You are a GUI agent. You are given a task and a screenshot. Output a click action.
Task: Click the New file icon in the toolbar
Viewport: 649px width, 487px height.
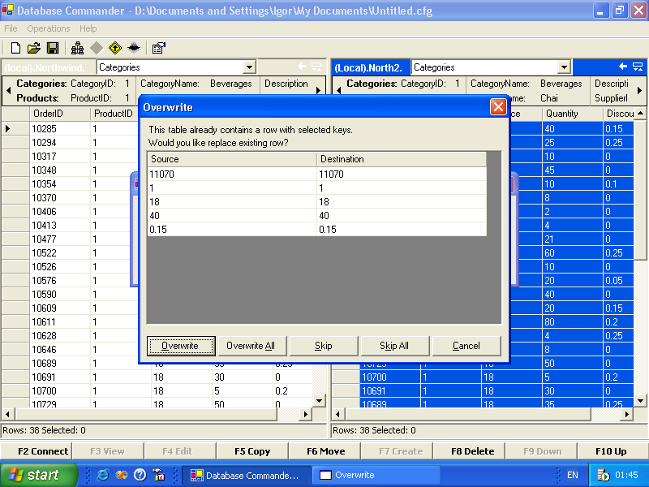(15, 49)
